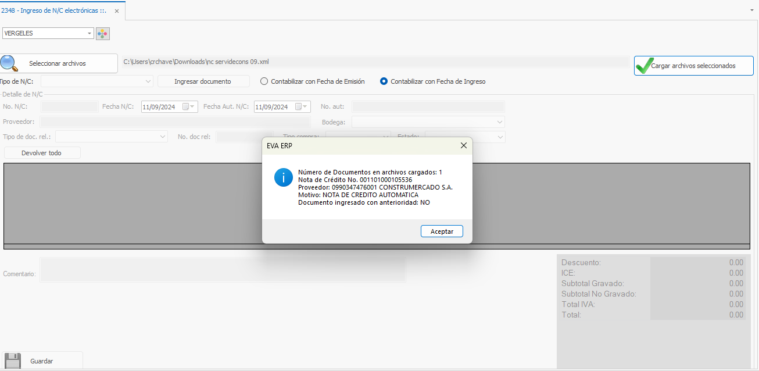Image resolution: width=759 pixels, height=371 pixels.
Task: Click the magnifying glass Seleccionar archivos icon
Action: coord(9,63)
